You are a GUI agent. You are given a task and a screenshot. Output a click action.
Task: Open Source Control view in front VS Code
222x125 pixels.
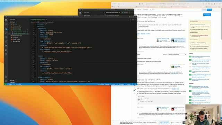coord(6,29)
